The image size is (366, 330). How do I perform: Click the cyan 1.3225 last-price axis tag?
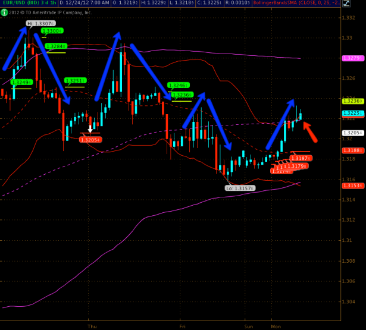tap(352, 113)
